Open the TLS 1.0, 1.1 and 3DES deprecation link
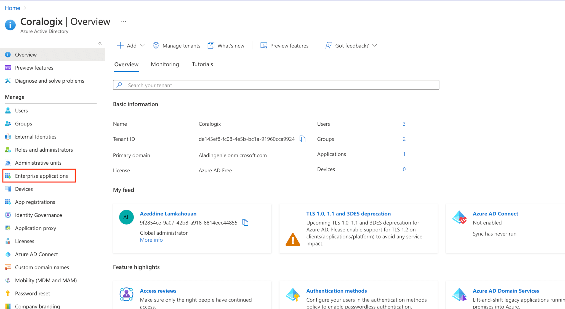 (x=348, y=213)
